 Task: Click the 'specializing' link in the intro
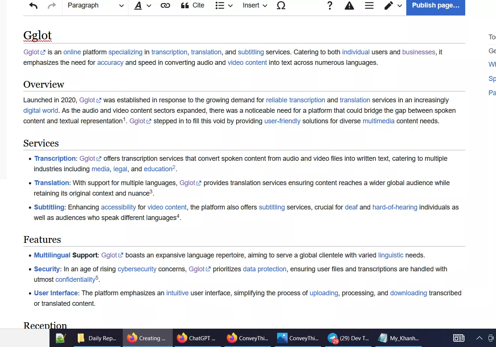(125, 52)
